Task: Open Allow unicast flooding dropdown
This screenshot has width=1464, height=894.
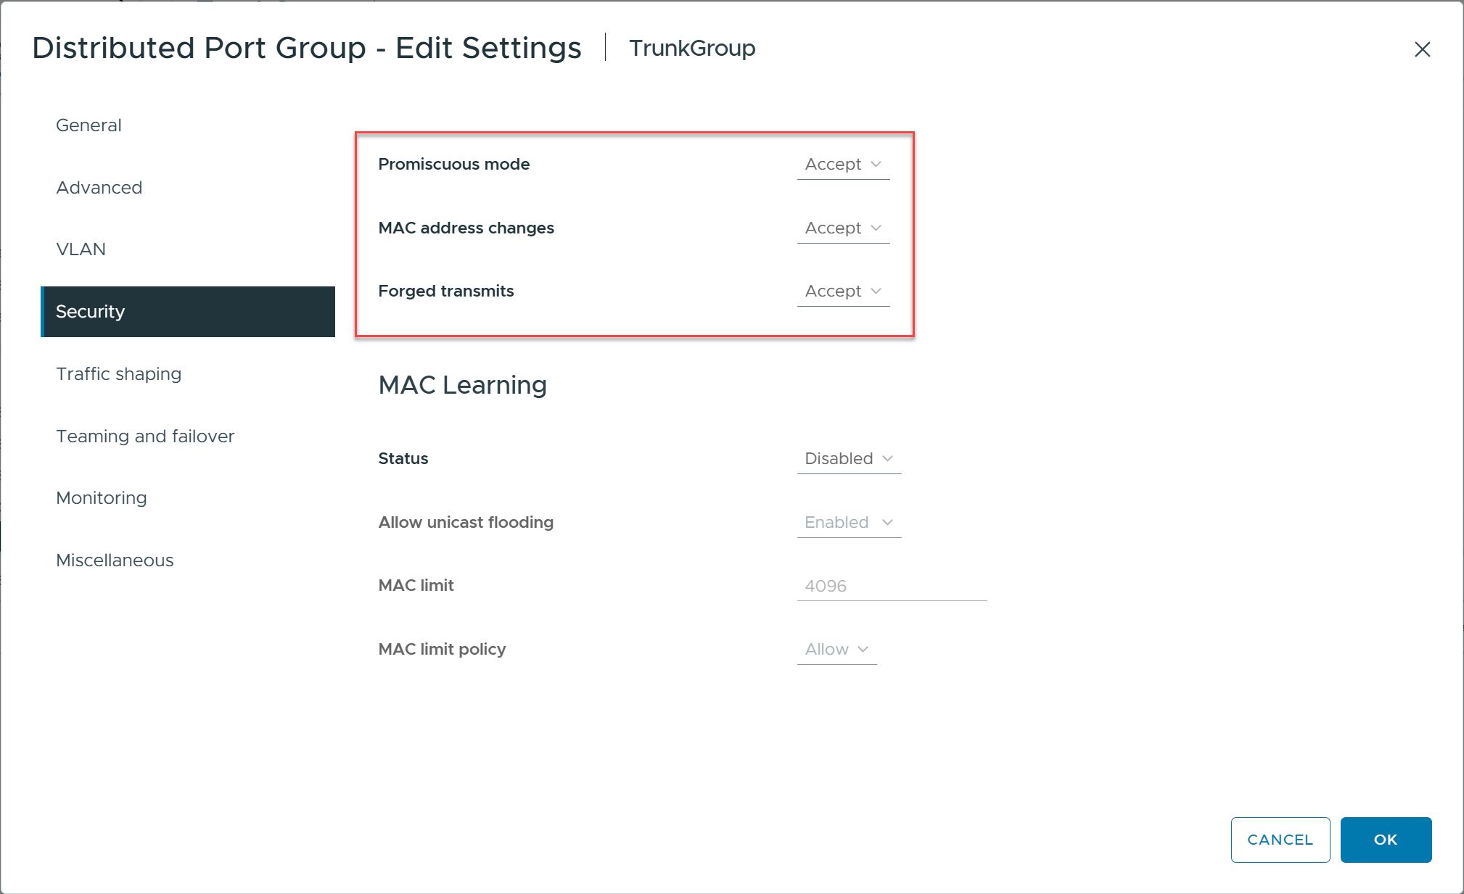Action: coord(848,523)
